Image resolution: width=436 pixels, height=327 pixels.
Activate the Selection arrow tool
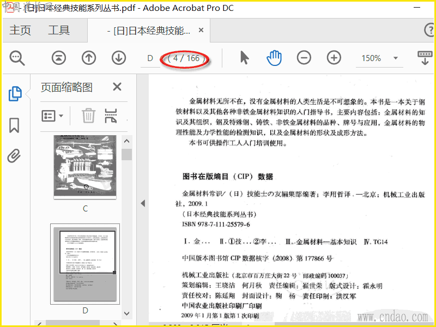[x=244, y=58]
